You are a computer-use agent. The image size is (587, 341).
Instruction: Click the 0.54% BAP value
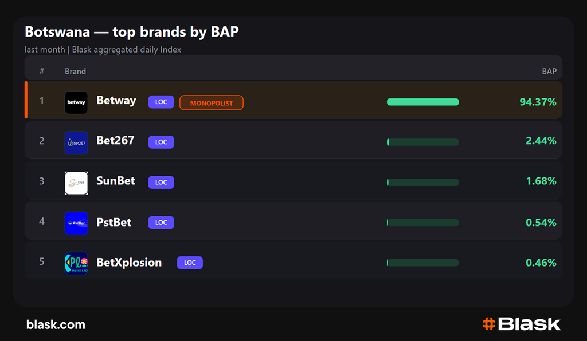coord(541,223)
